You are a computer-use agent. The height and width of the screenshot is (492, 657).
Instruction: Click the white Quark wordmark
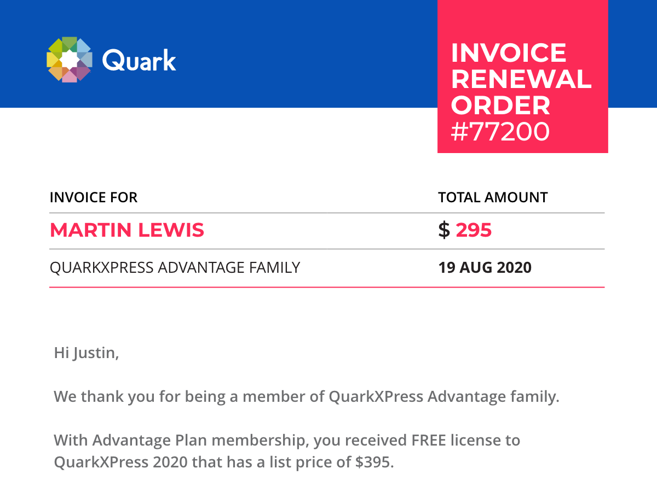click(x=139, y=60)
